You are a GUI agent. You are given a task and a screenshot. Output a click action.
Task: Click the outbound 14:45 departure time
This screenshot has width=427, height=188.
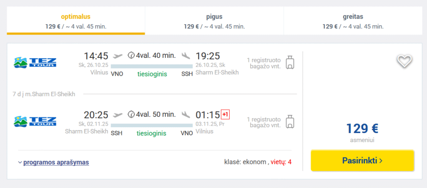96,56
